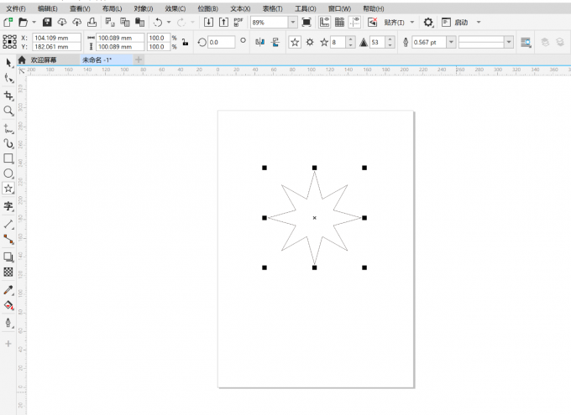Select the Zoom magnifier tool

[x=8, y=111]
